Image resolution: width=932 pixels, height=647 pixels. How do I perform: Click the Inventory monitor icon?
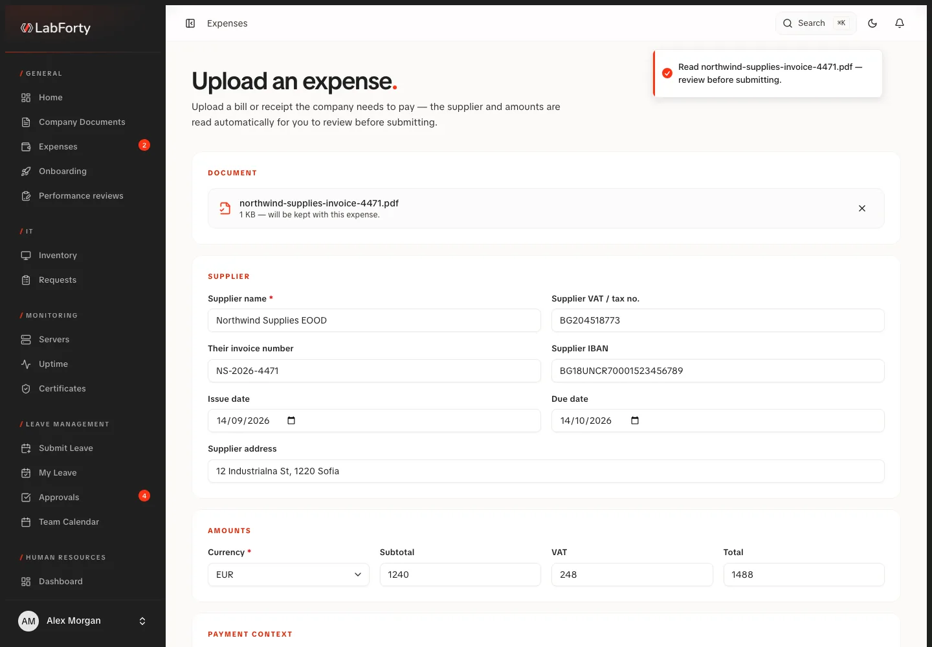tap(26, 256)
